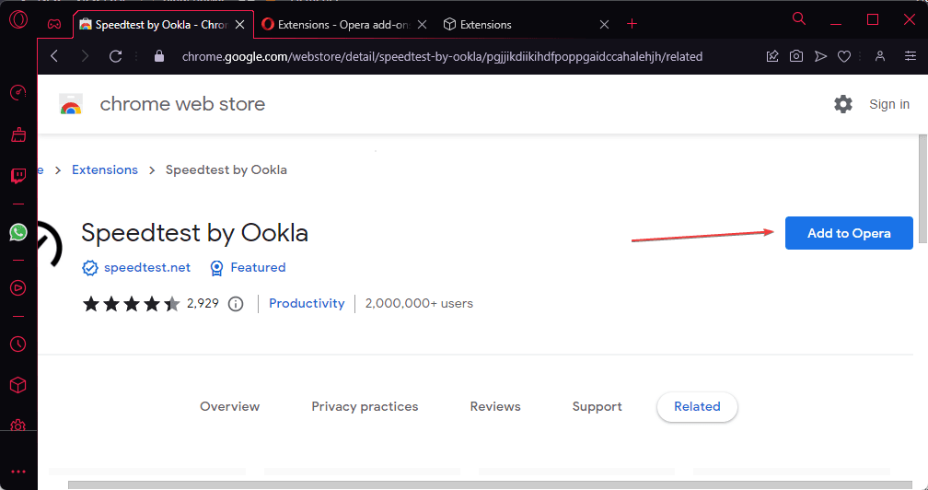Open Easy Setup sliders icon
Viewport: 928px width, 490px height.
(911, 56)
